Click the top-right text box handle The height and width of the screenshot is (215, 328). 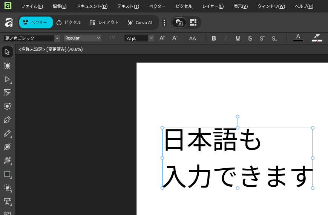[x=313, y=128]
